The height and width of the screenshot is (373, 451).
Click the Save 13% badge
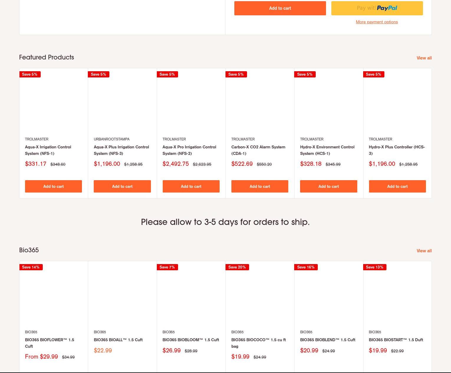click(x=375, y=267)
